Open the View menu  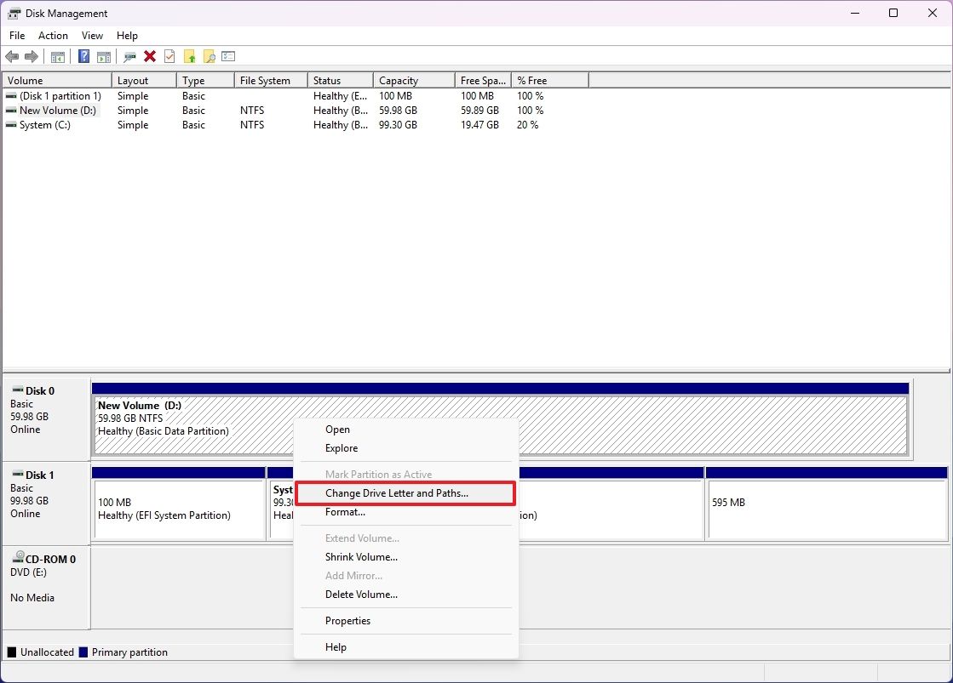click(92, 36)
